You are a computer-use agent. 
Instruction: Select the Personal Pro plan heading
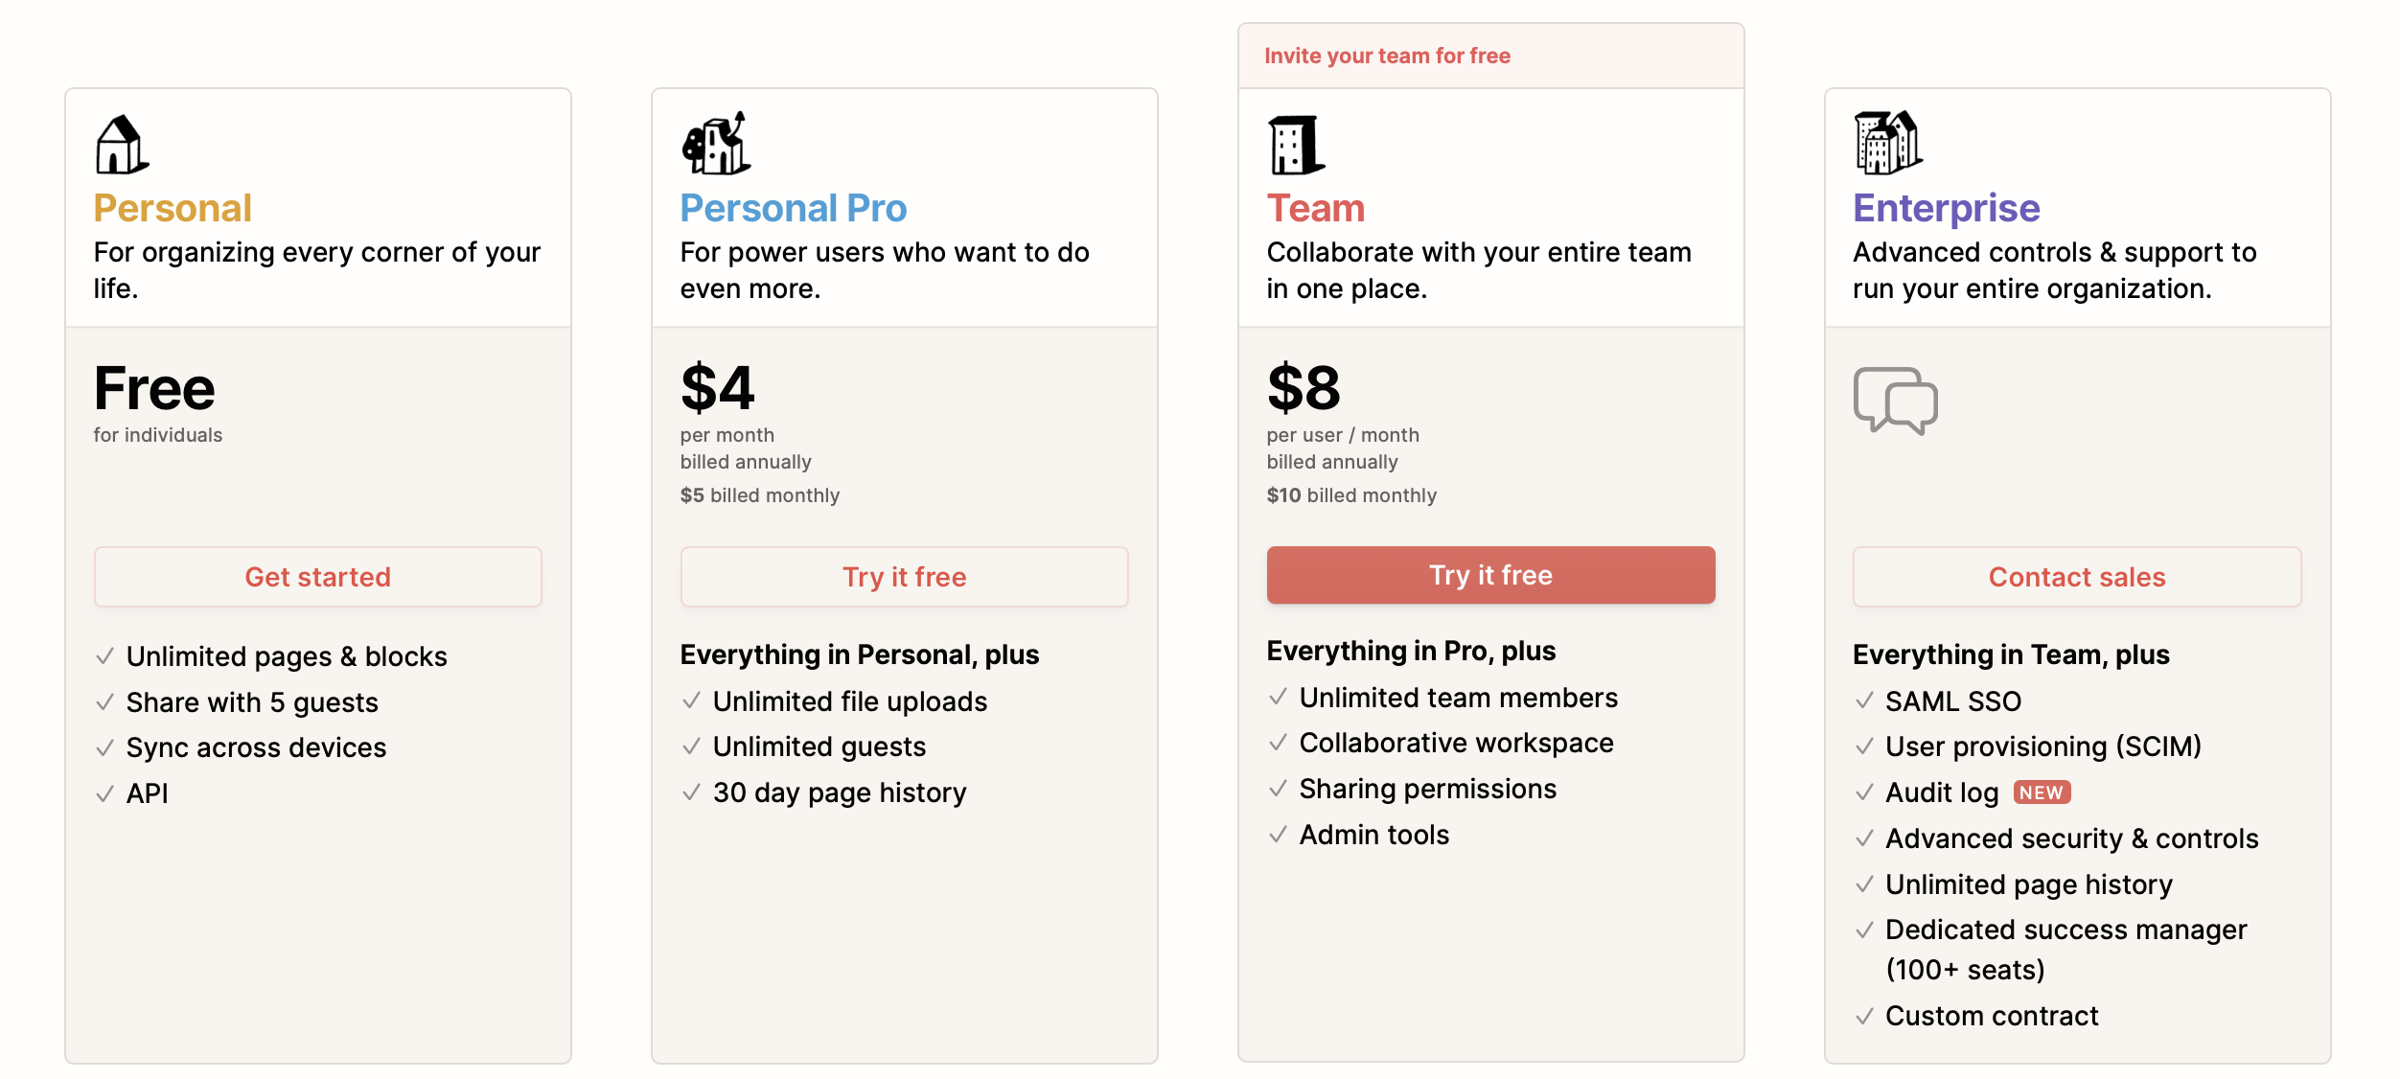click(x=794, y=208)
